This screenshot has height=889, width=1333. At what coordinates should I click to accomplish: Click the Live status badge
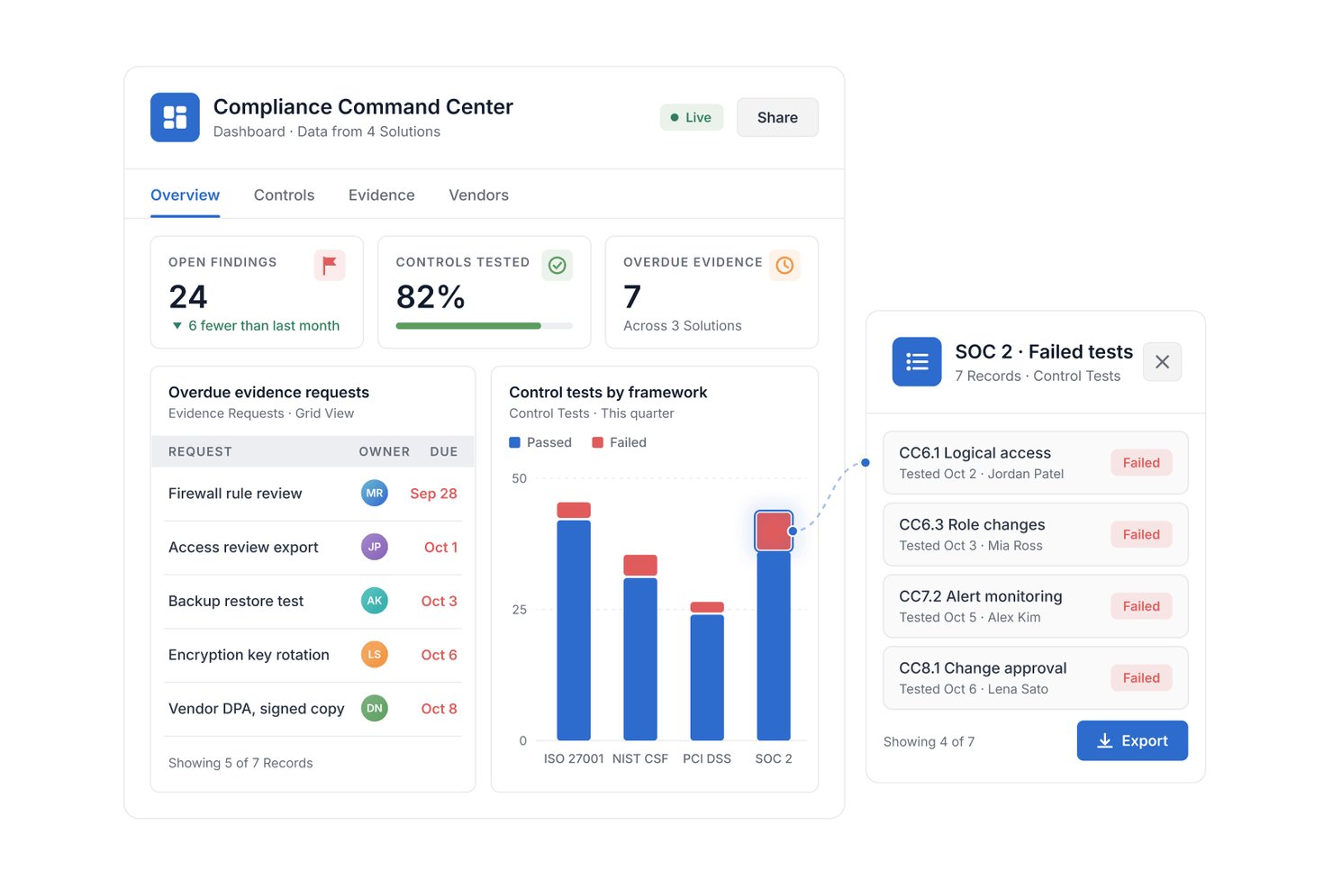click(x=692, y=117)
